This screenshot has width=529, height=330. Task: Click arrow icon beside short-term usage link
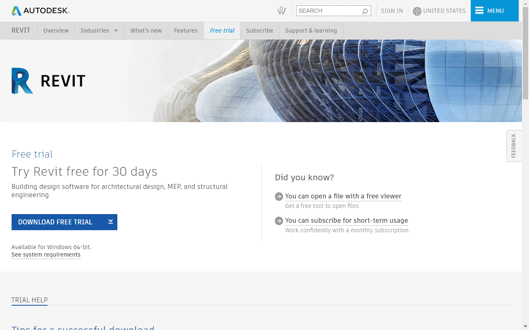(x=279, y=221)
